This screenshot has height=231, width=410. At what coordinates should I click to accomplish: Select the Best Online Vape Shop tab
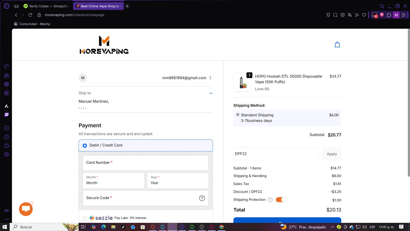98,6
